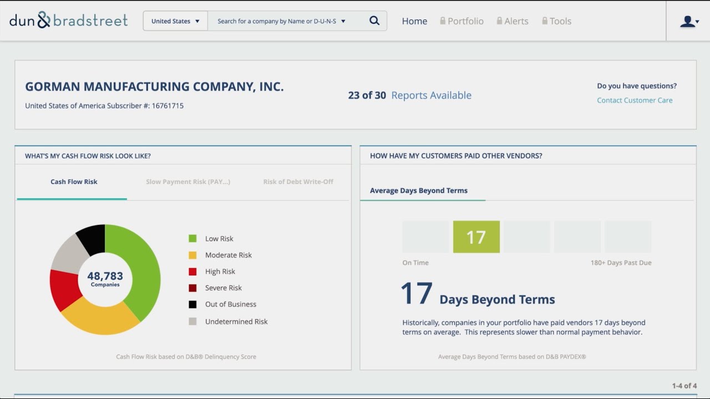Select the Cash Flow Risk tab
Viewport: 710px width, 399px height.
[x=74, y=182]
